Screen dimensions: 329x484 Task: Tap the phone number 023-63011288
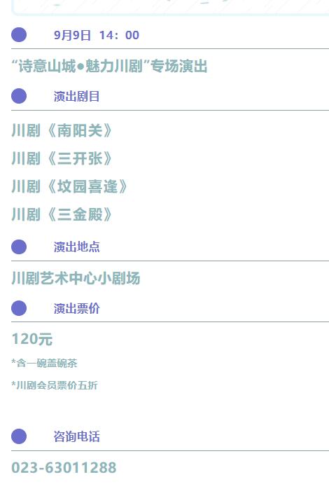[x=64, y=468]
